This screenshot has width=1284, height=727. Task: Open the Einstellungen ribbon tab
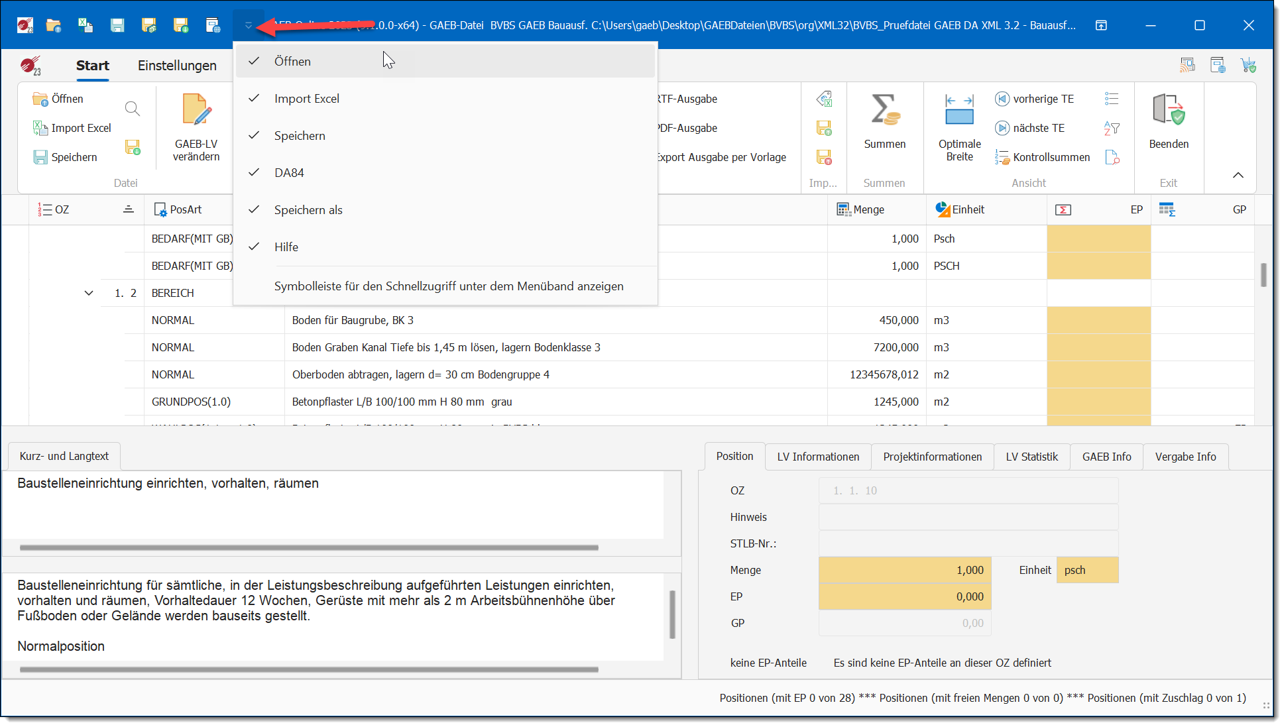177,66
